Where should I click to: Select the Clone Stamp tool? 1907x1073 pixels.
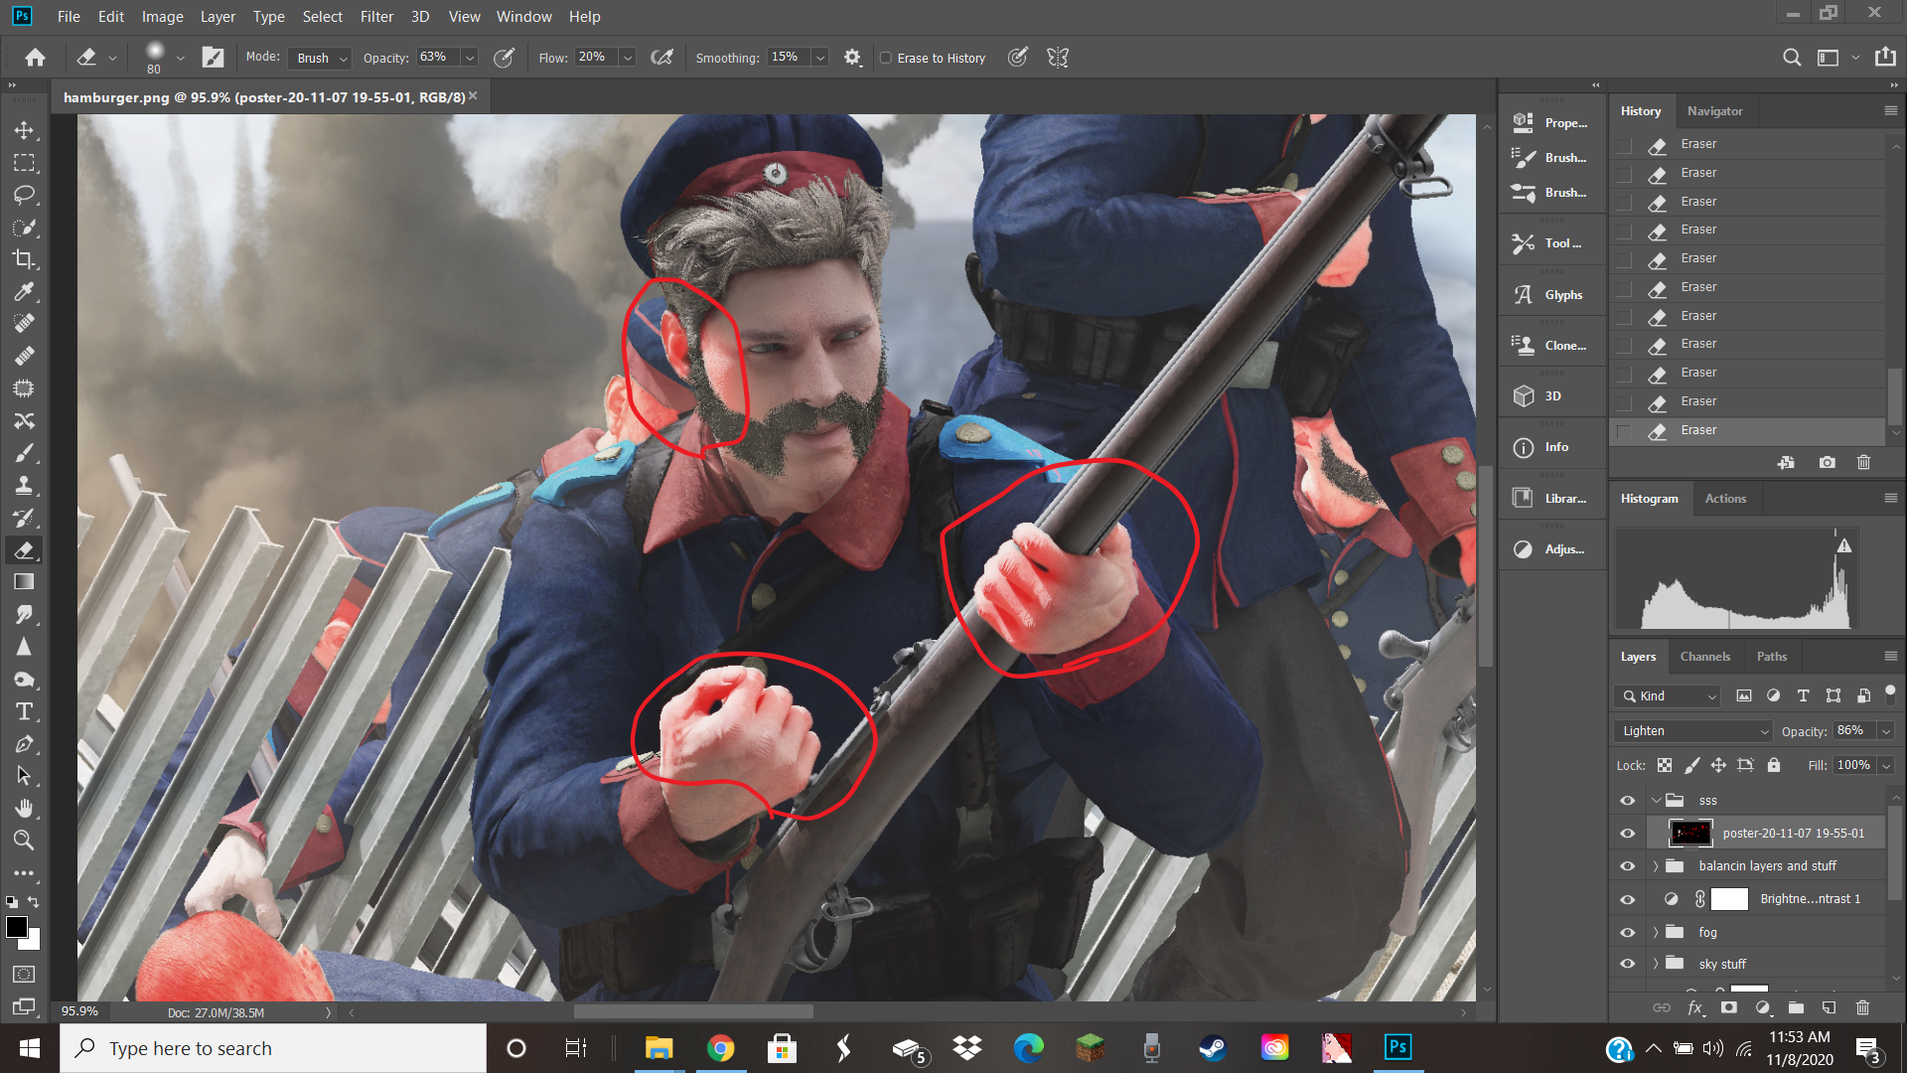click(x=24, y=486)
